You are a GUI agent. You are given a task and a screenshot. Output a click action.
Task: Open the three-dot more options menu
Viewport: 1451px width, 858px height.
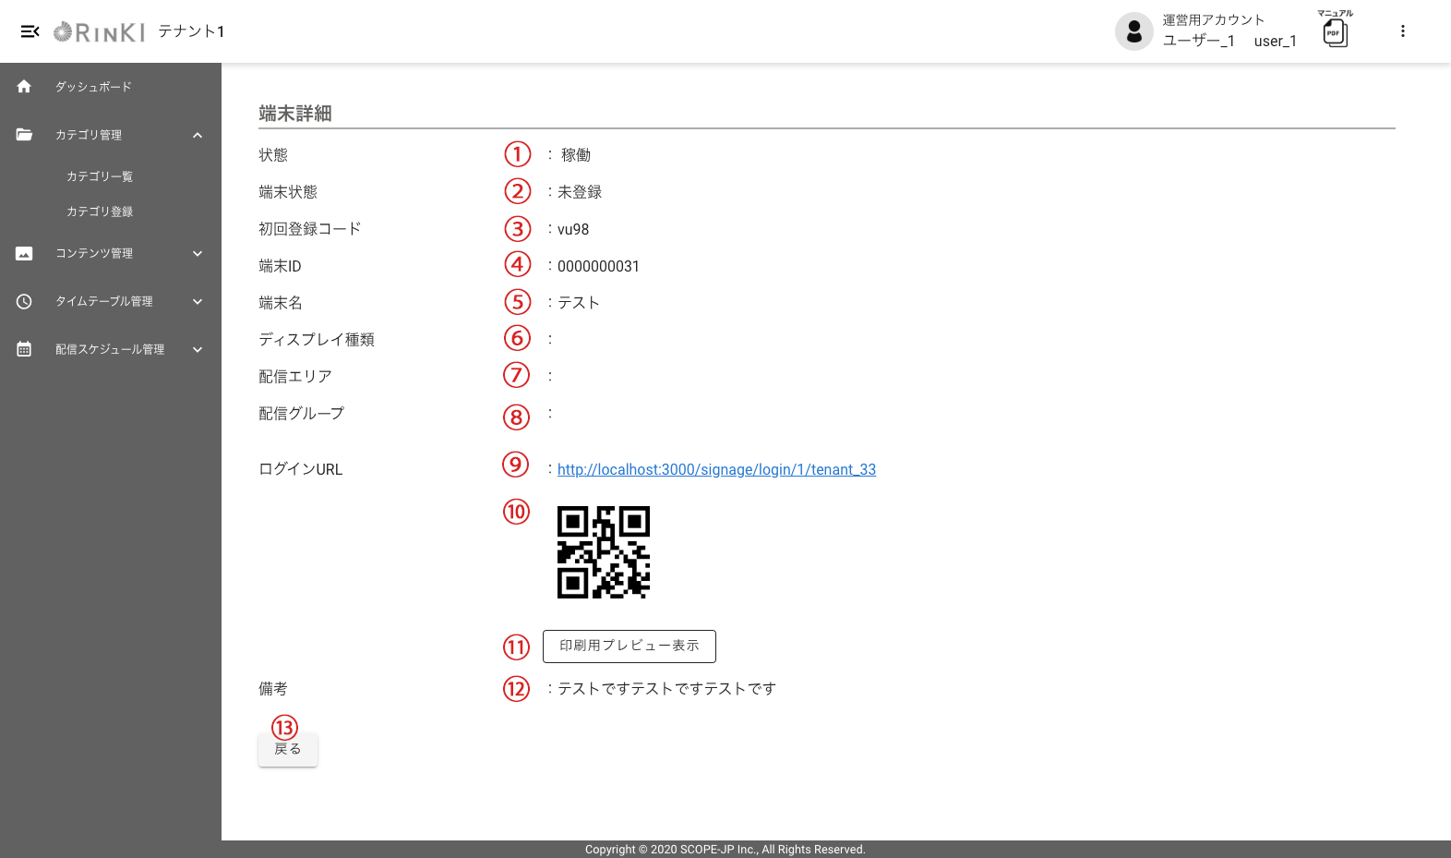pos(1402,31)
